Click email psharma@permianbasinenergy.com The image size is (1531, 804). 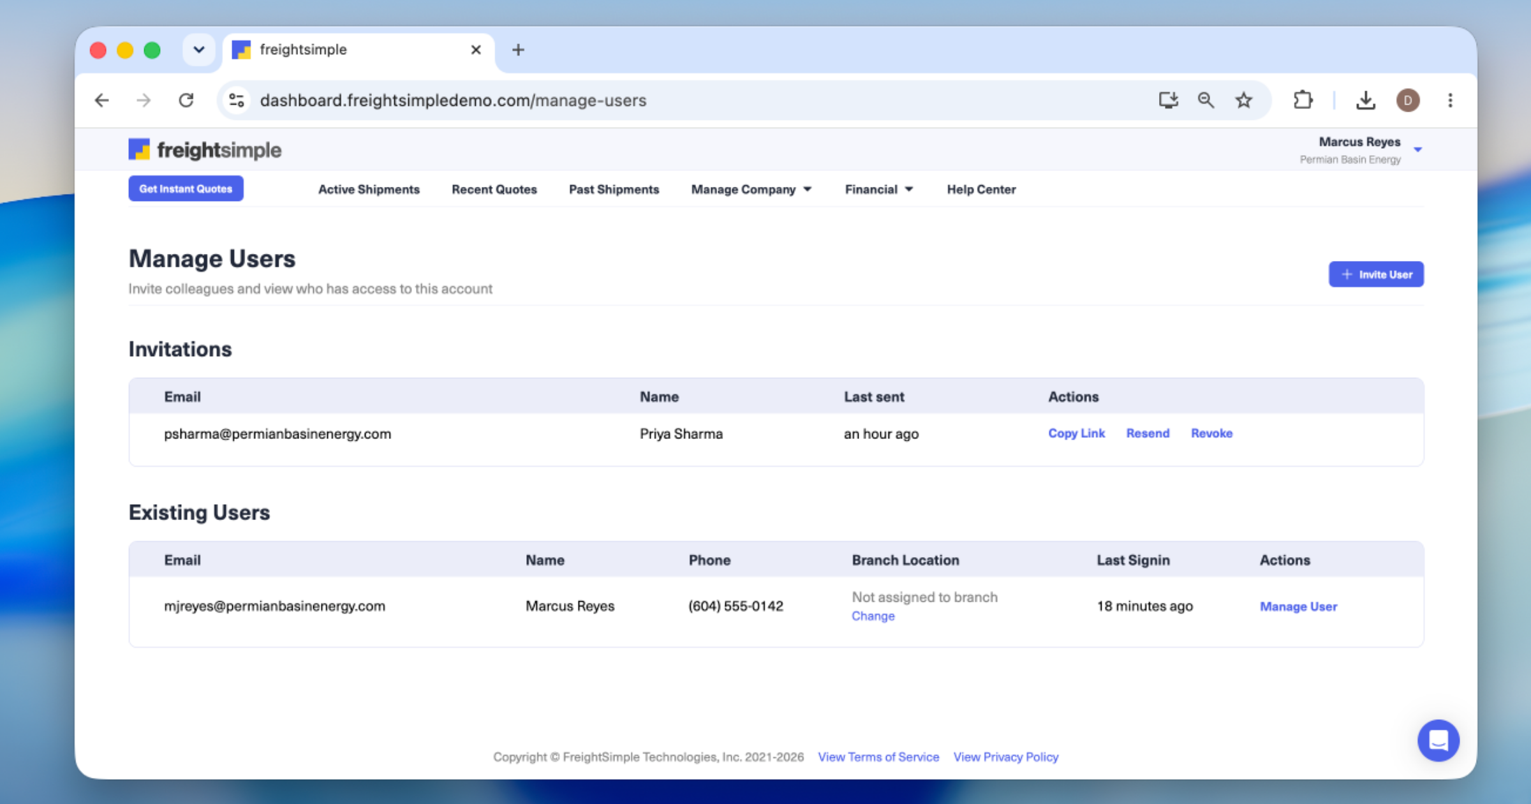pyautogui.click(x=277, y=434)
